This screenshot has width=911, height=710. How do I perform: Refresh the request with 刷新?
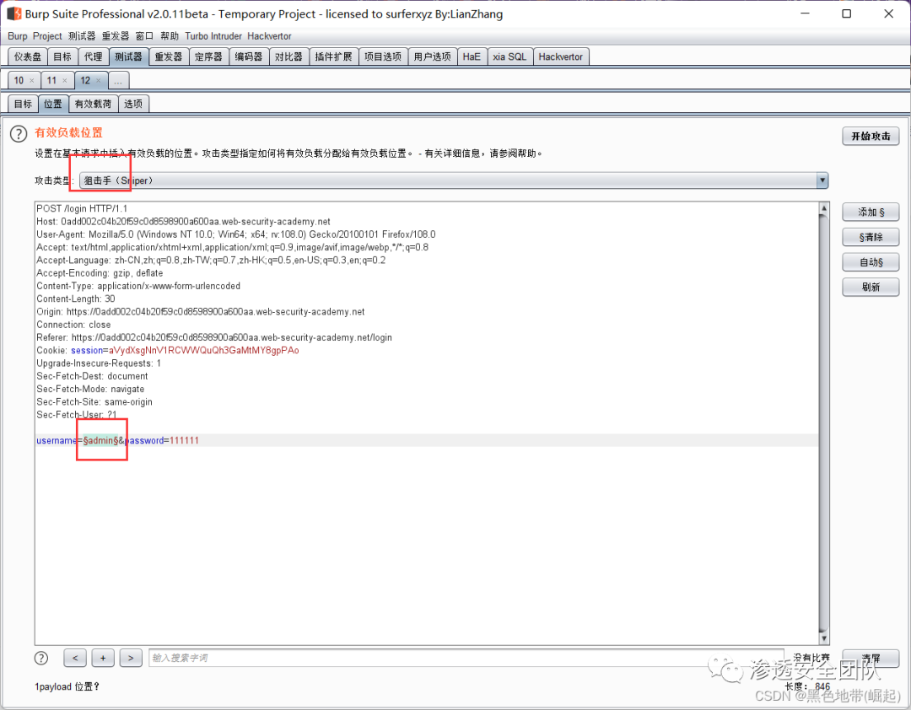871,287
